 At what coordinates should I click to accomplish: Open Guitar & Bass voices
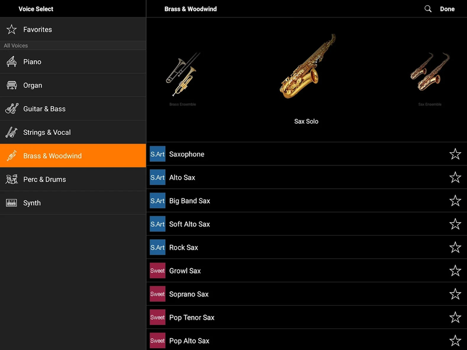pos(44,109)
